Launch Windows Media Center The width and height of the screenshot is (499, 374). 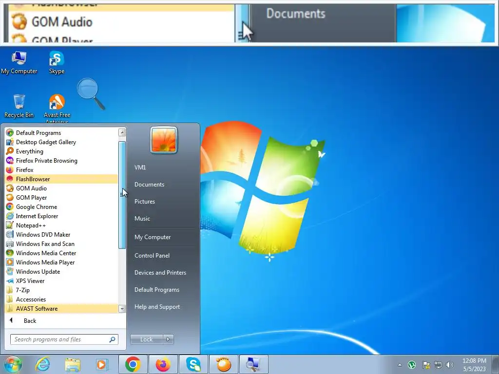(61, 253)
